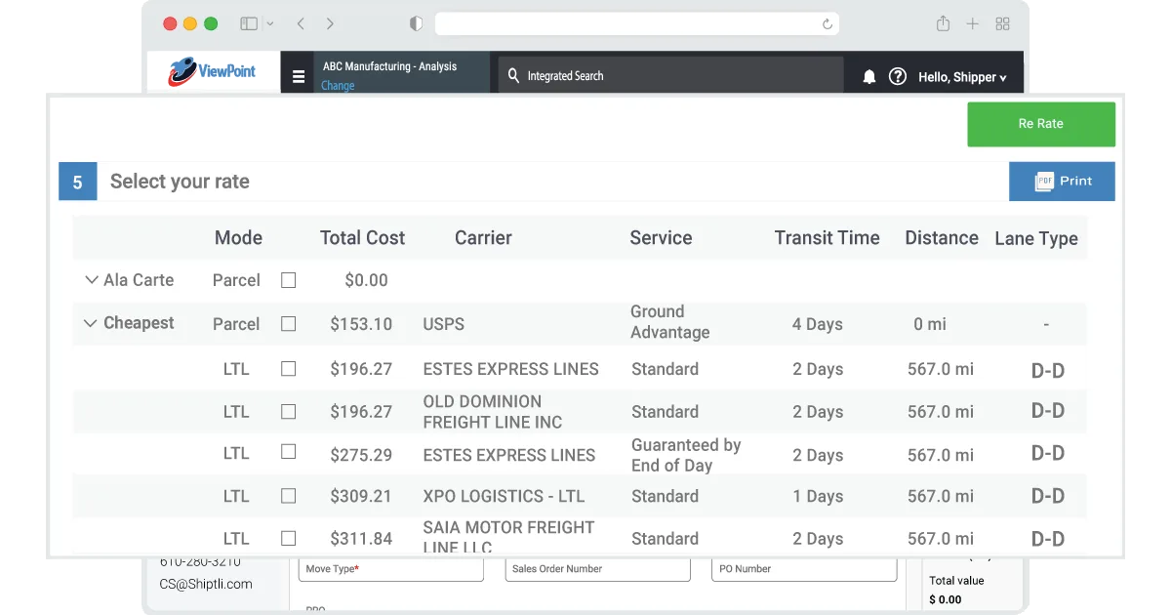Select the ESTES $275.29 Guaranteed checkbox
Image resolution: width=1171 pixels, height=615 pixels.
288,452
